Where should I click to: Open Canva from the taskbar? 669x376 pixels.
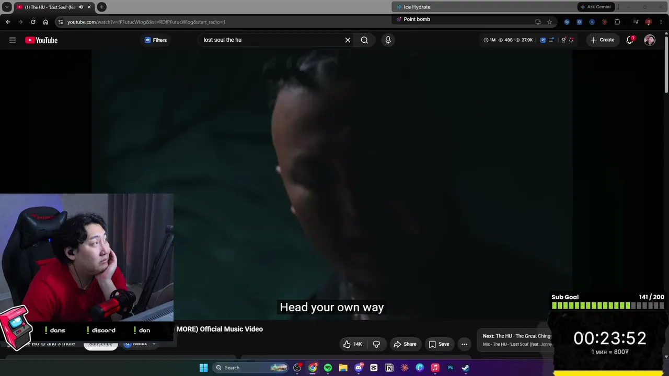pos(420,368)
